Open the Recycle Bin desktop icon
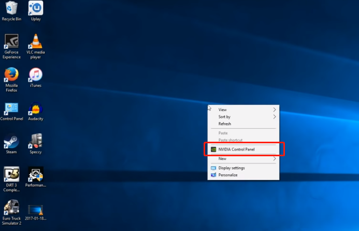 [11, 11]
